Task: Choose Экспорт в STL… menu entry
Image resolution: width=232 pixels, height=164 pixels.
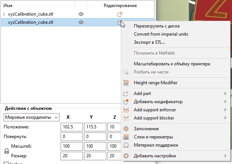Action: click(x=149, y=42)
